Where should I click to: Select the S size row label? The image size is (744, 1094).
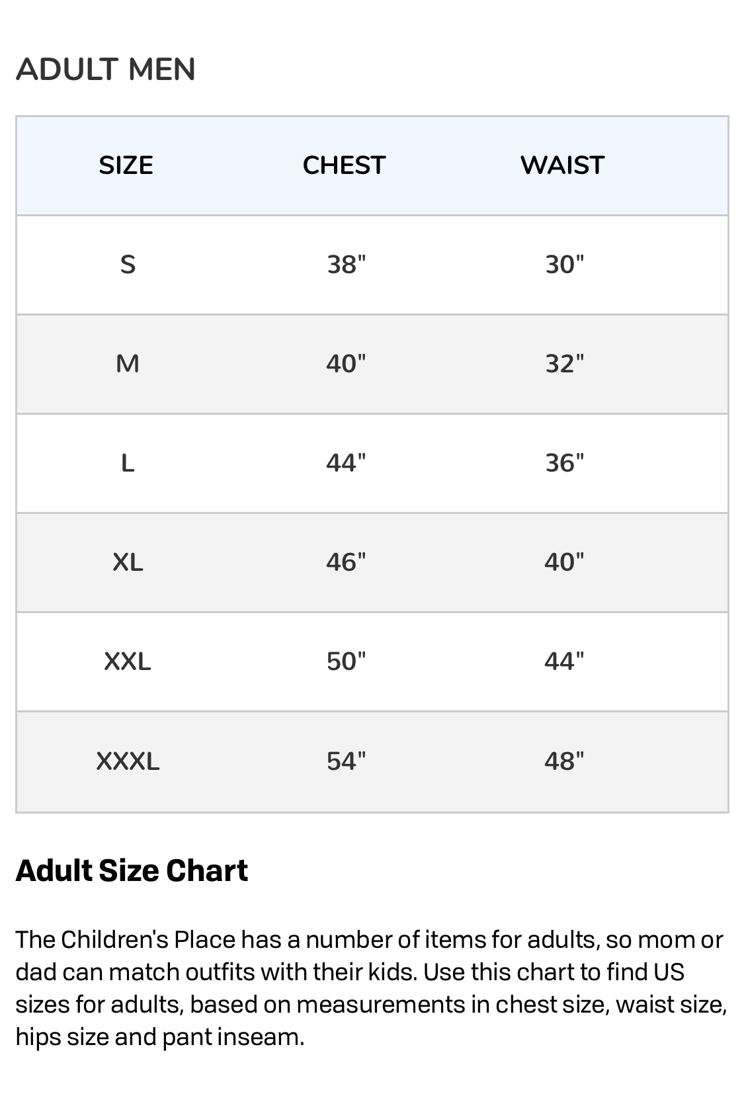click(128, 265)
